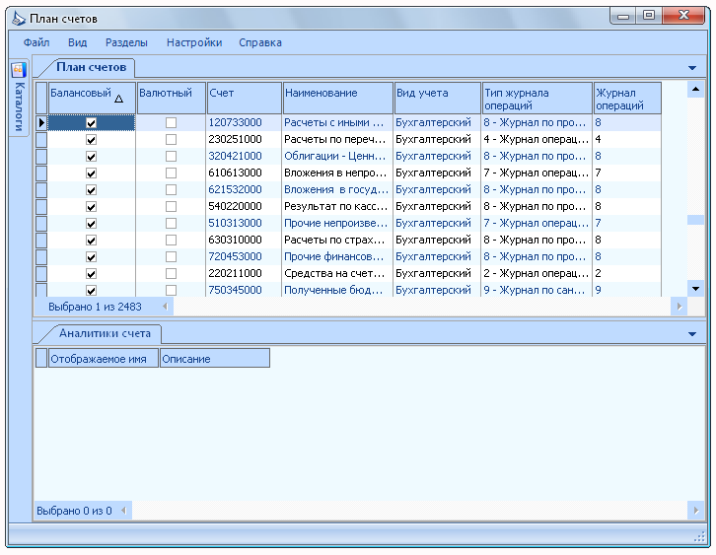Toggle Валютный checkbox for account 621532000
This screenshot has width=716, height=555.
coord(171,190)
